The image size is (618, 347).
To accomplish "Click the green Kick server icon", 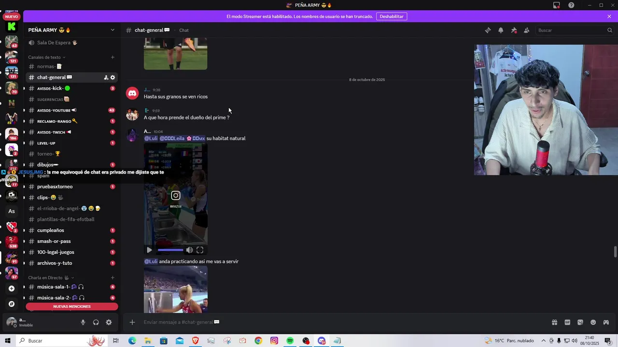I will click(x=12, y=27).
